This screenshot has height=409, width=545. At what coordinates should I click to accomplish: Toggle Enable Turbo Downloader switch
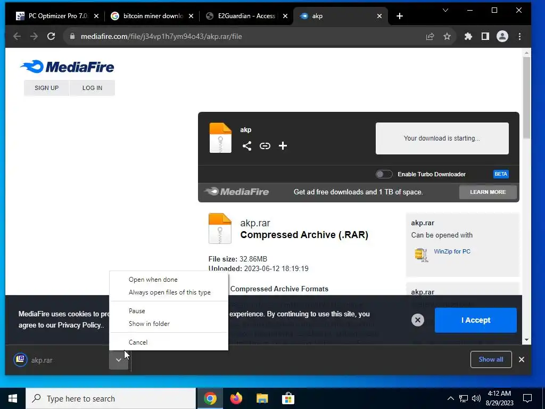[384, 174]
